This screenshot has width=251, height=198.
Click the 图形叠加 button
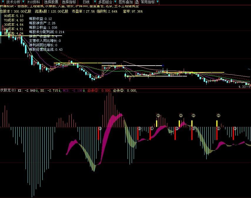coord(125,2)
